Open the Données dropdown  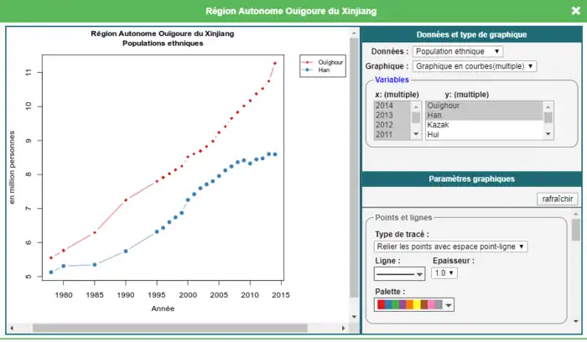click(x=458, y=52)
